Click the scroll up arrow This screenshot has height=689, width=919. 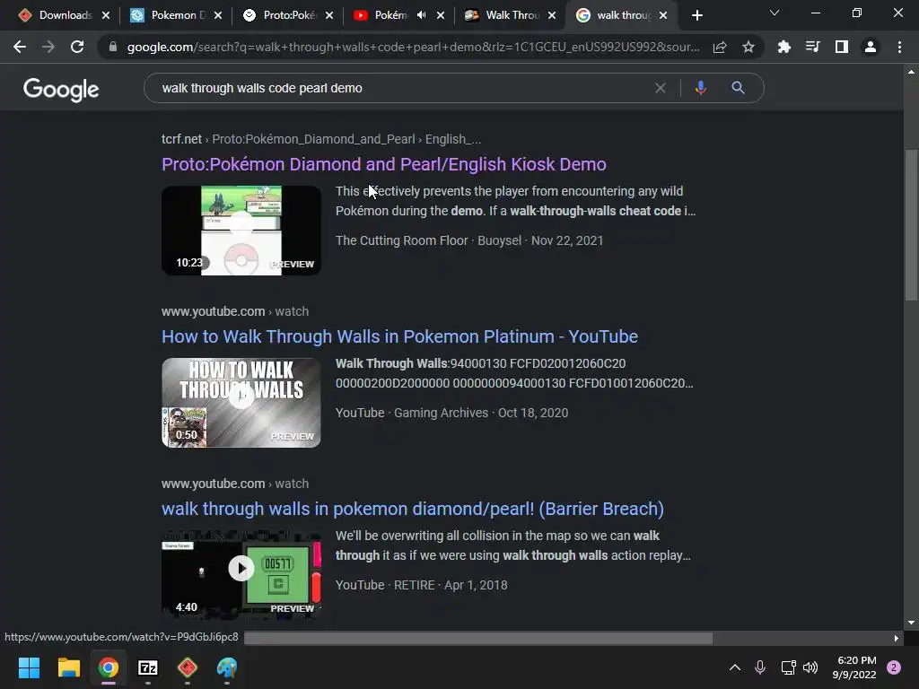[911, 72]
